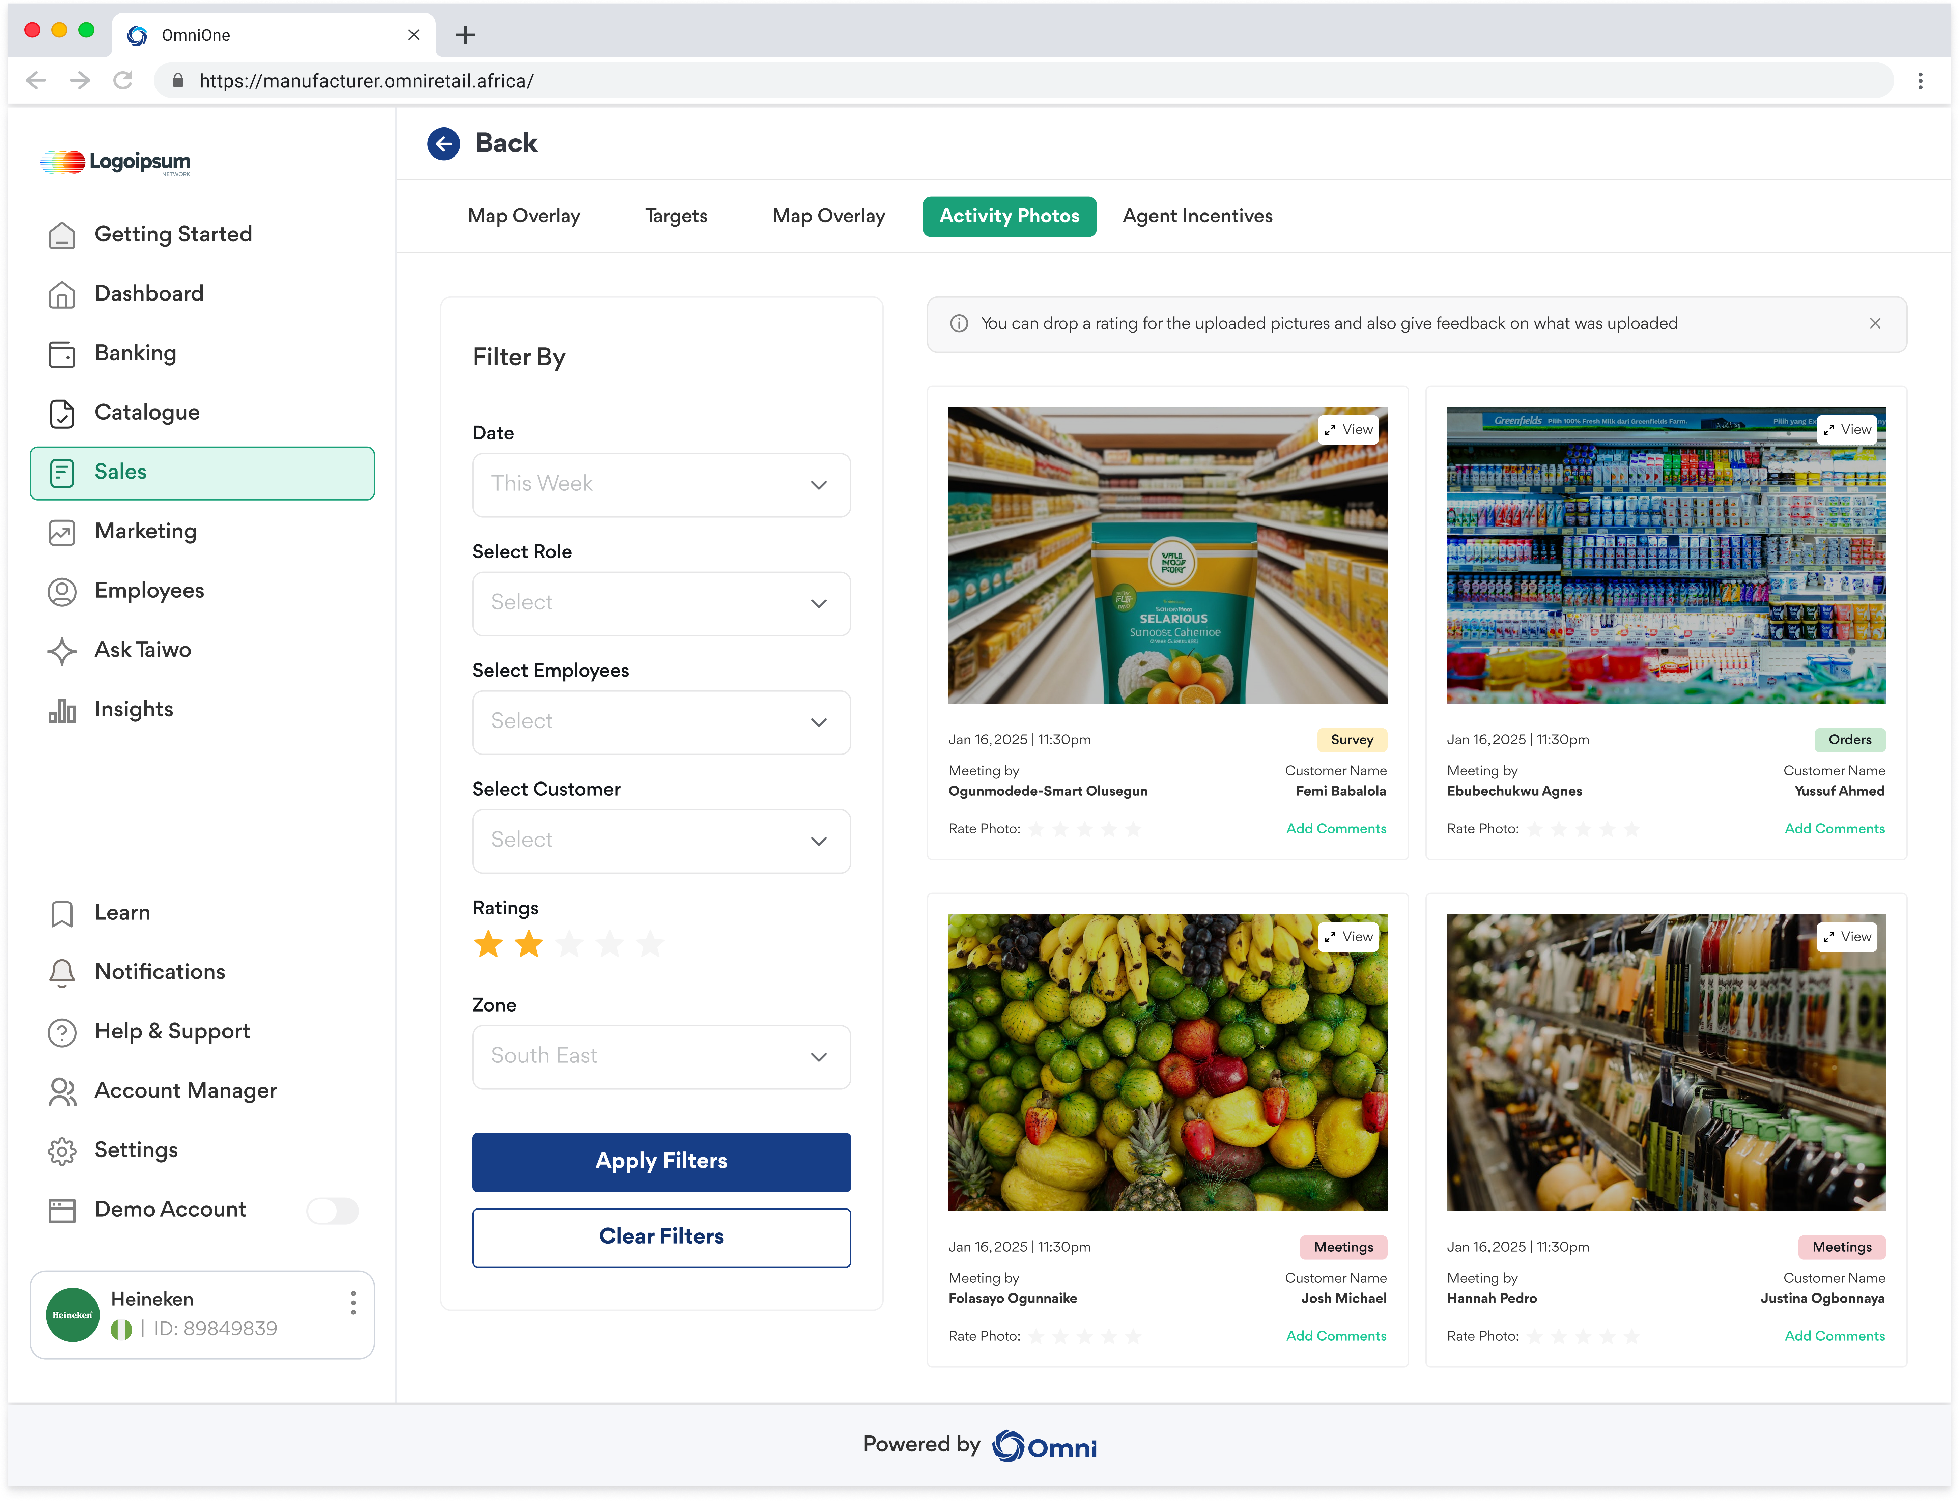Select the Employees person icon

pos(62,591)
